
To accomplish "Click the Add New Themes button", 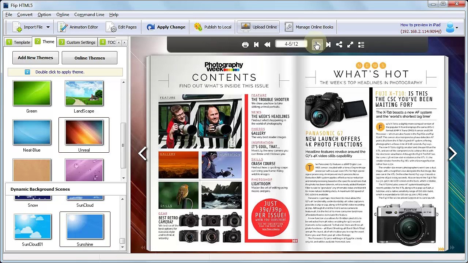I will coord(35,58).
